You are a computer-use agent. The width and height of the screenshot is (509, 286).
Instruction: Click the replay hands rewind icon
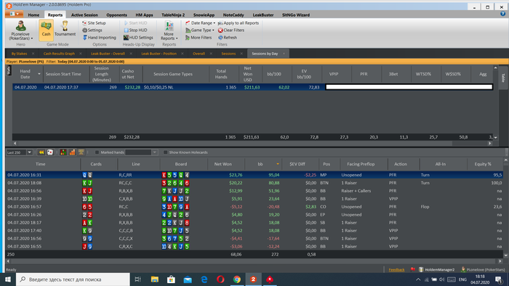(x=41, y=152)
